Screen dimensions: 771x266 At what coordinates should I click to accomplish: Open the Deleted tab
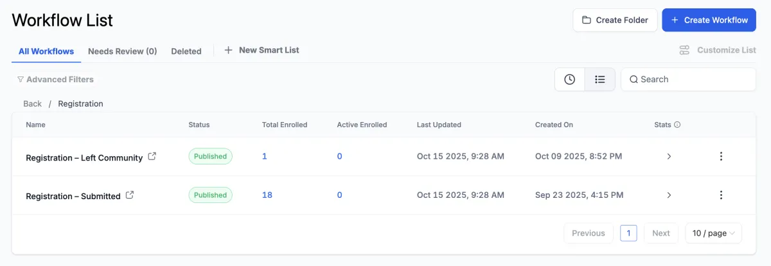[x=186, y=51]
